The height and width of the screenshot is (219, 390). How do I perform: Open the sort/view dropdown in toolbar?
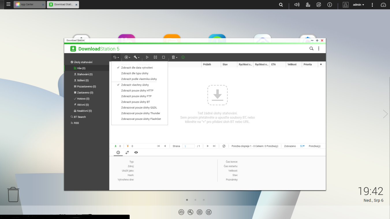(x=116, y=57)
